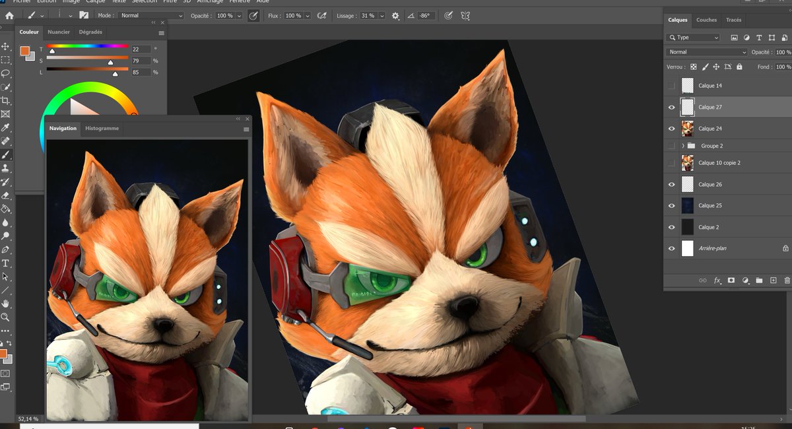The image size is (792, 429).
Task: Click the link layers icon
Action: coord(703,280)
